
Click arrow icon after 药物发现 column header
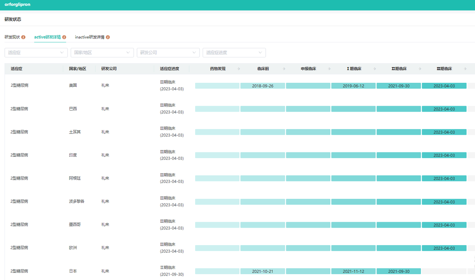pyautogui.click(x=239, y=69)
